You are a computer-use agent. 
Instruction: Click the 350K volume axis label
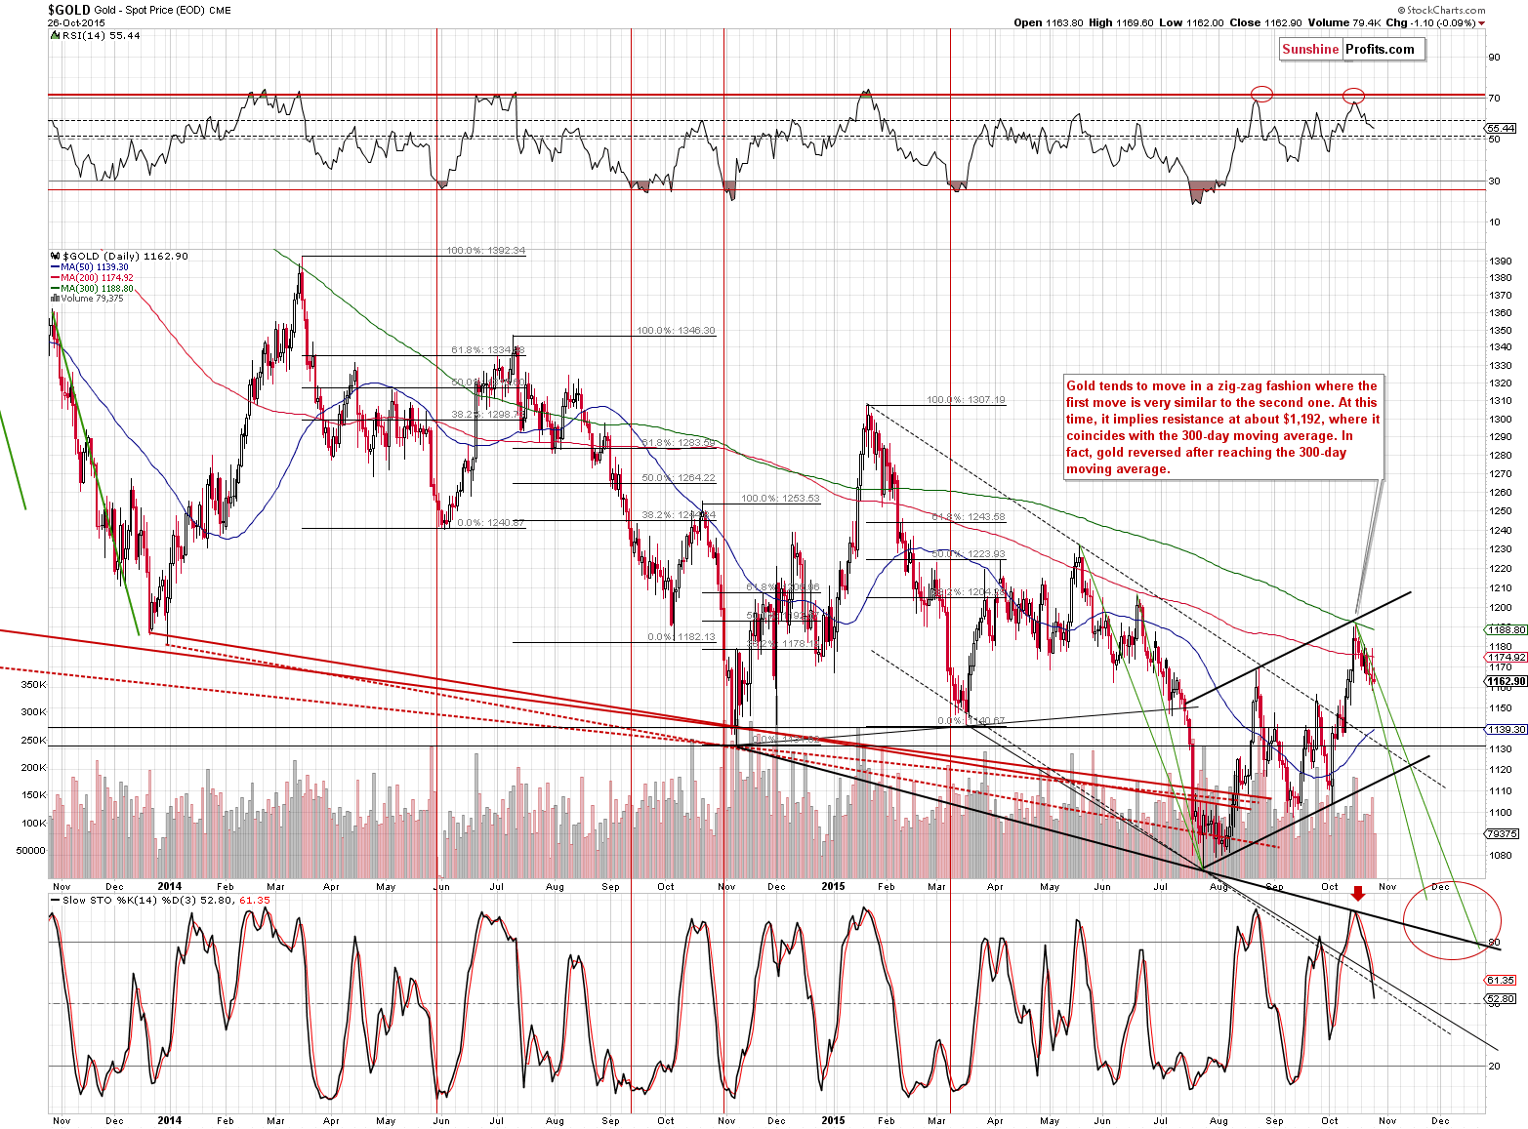(34, 685)
